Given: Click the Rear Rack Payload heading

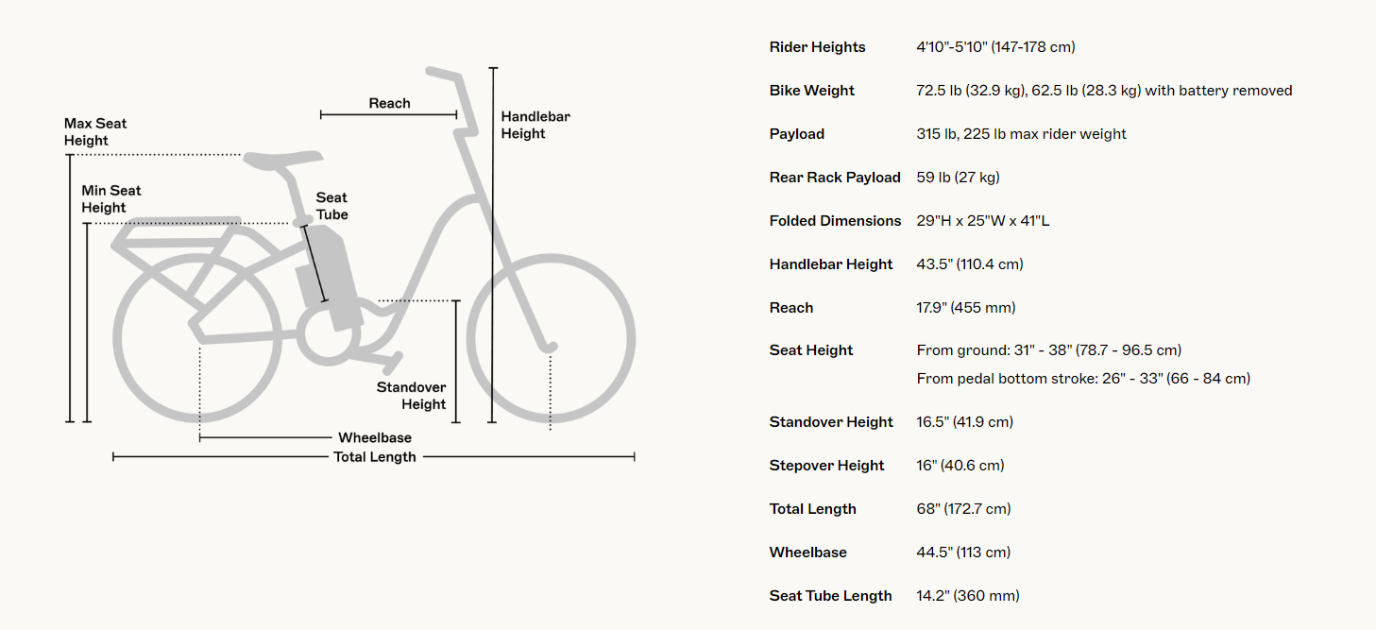Looking at the screenshot, I should tap(835, 178).
